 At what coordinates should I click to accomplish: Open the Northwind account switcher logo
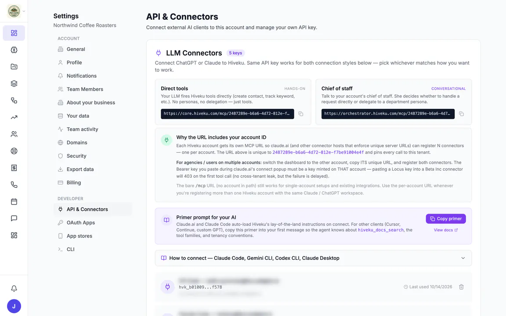(14, 11)
